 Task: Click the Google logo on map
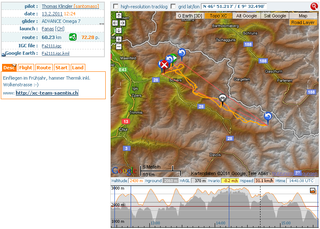[124, 171]
